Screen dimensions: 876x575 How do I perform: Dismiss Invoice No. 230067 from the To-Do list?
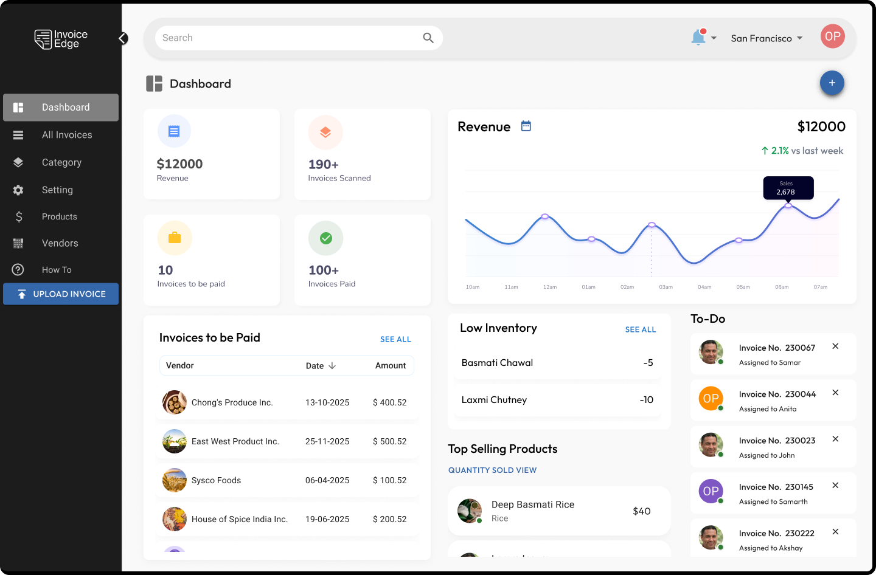click(x=835, y=346)
